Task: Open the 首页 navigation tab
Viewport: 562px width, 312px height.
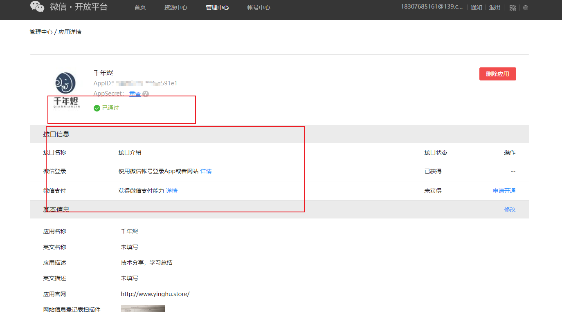Action: tap(140, 7)
